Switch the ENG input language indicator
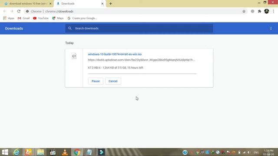Image resolution: width=278 pixels, height=156 pixels. [256, 152]
